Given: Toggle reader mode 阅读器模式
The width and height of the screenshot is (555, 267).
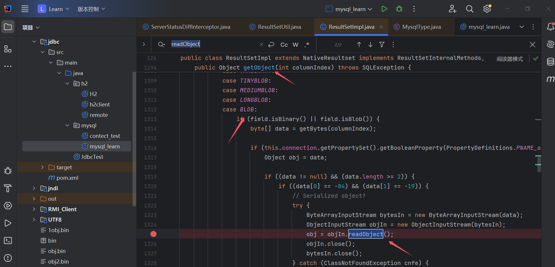Looking at the screenshot, I should pyautogui.click(x=510, y=59).
